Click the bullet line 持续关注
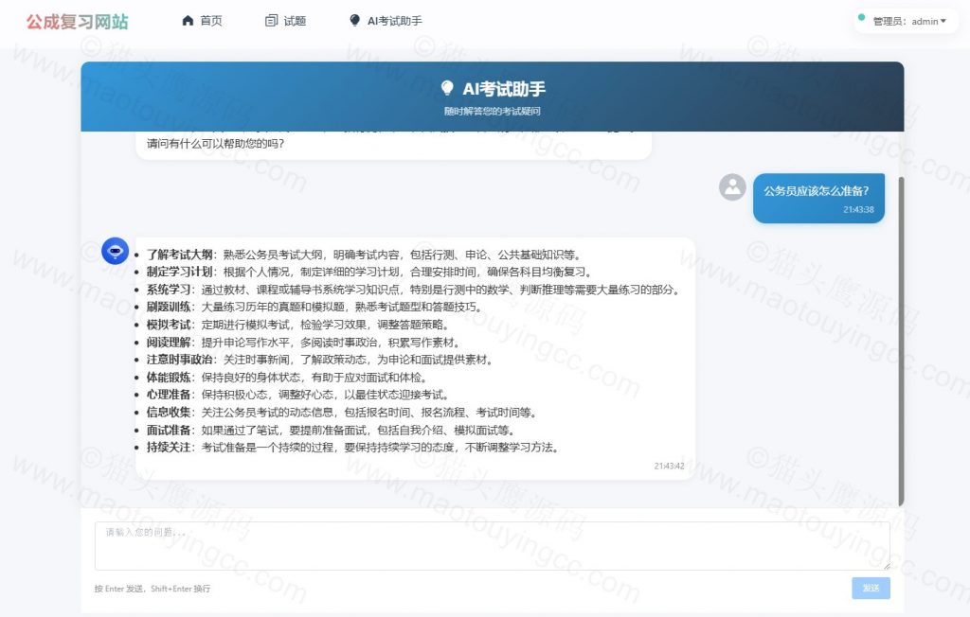 pyautogui.click(x=352, y=447)
